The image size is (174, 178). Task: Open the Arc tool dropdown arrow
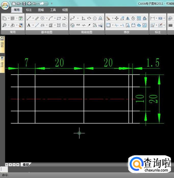coord(55,18)
